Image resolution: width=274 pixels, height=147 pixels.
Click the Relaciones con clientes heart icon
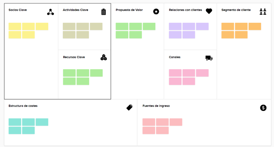[x=209, y=11]
